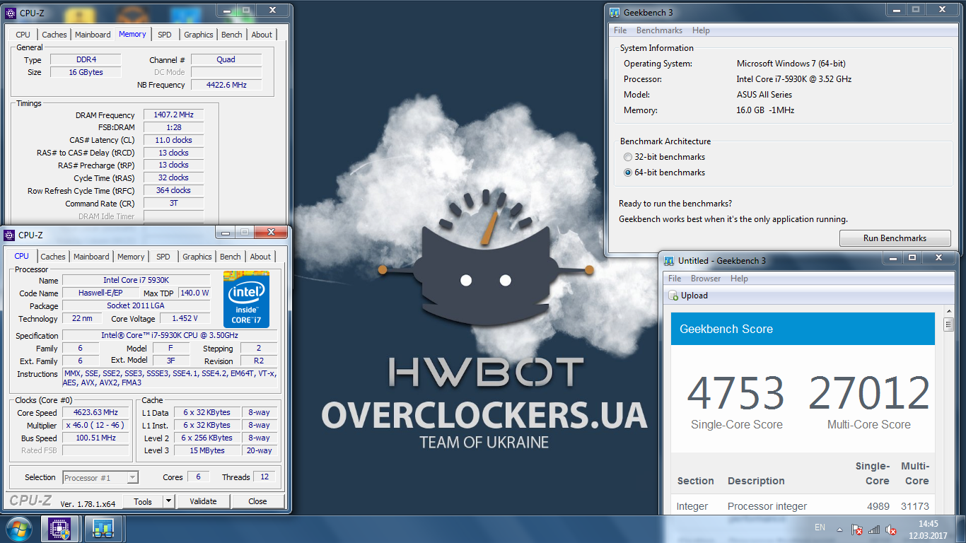
Task: Open the Windows Start menu orb
Action: tap(19, 529)
